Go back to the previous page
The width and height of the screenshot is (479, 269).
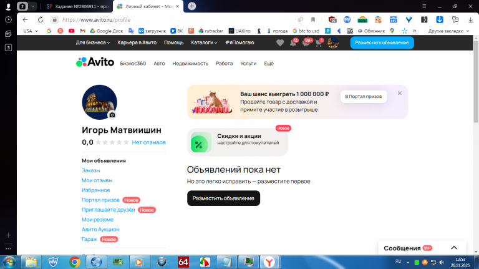click(x=25, y=19)
